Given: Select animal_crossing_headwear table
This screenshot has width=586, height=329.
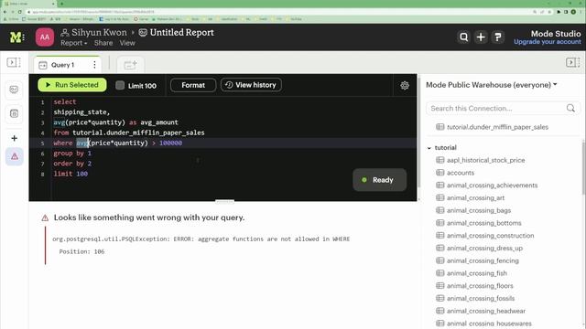Looking at the screenshot, I should pos(486,311).
